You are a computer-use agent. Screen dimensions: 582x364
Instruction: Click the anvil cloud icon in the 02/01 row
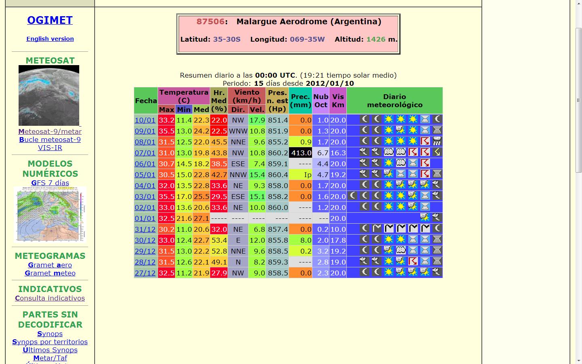pyautogui.click(x=425, y=207)
